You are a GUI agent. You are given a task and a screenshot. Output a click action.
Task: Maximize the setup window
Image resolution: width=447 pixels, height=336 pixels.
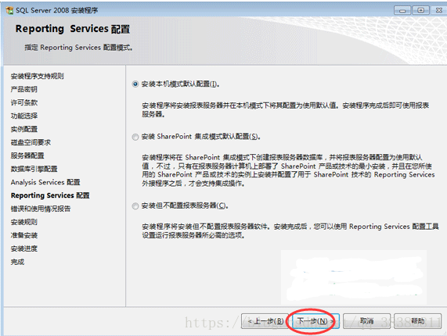[420, 10]
